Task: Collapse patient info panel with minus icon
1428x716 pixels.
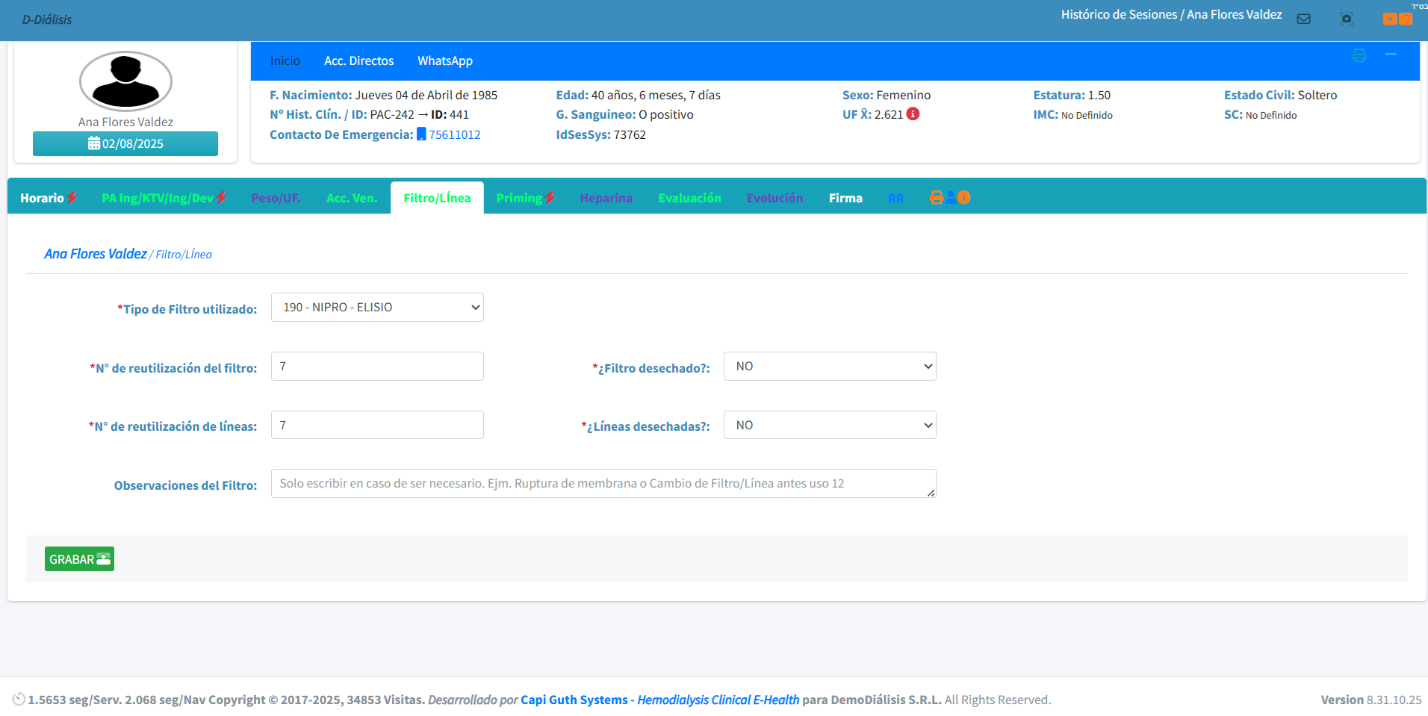Action: [x=1391, y=55]
